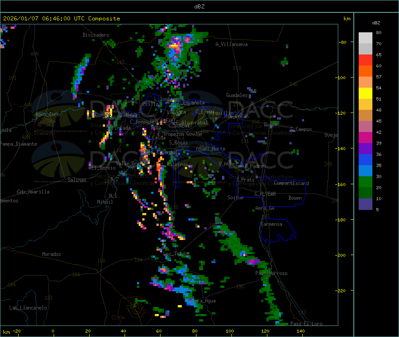Click the Divisadero map label
Image resolution: width=399 pixels, height=337 pixels.
[96, 35]
